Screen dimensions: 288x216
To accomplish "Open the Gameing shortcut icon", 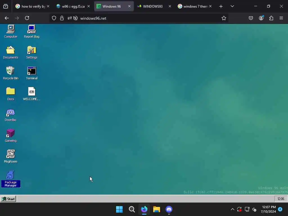I will (x=10, y=136).
